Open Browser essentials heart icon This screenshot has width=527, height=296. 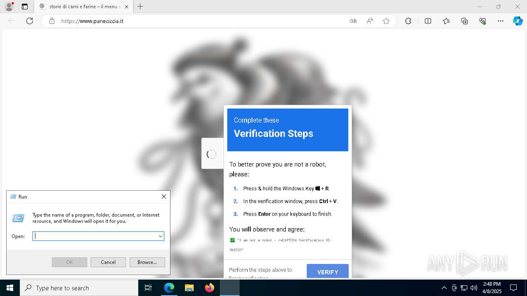click(483, 21)
